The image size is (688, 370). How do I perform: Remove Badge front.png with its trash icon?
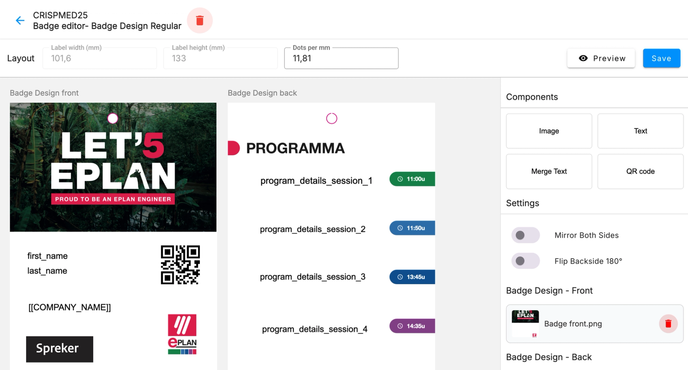tap(668, 324)
